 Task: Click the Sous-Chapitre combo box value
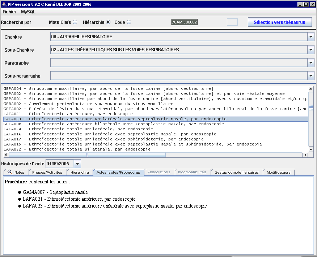[x=179, y=49]
